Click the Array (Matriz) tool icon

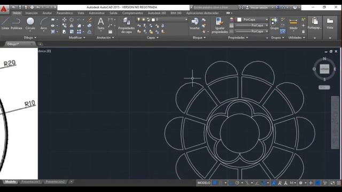pos(79,32)
